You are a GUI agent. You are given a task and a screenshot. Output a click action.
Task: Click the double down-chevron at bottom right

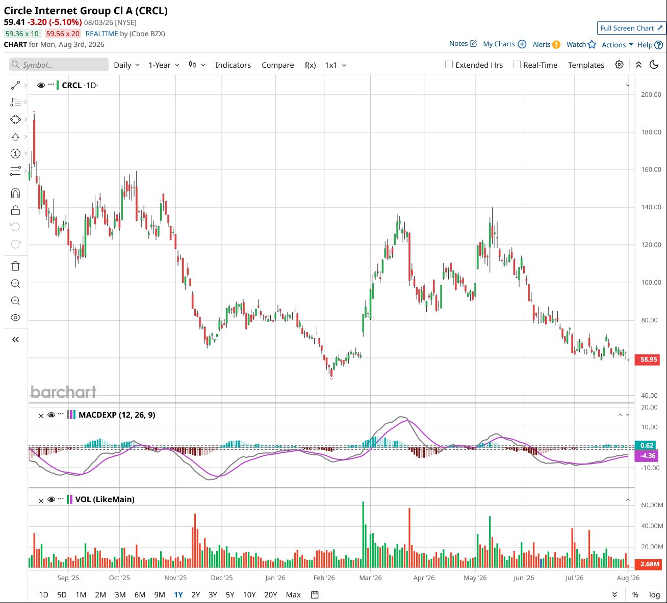614,595
